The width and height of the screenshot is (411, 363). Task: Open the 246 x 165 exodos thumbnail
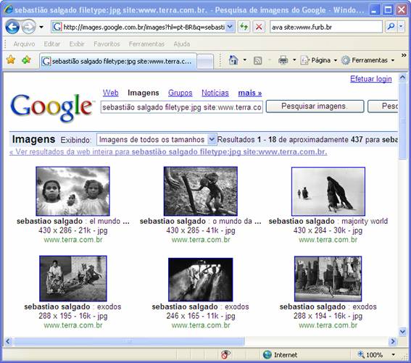coord(201,280)
